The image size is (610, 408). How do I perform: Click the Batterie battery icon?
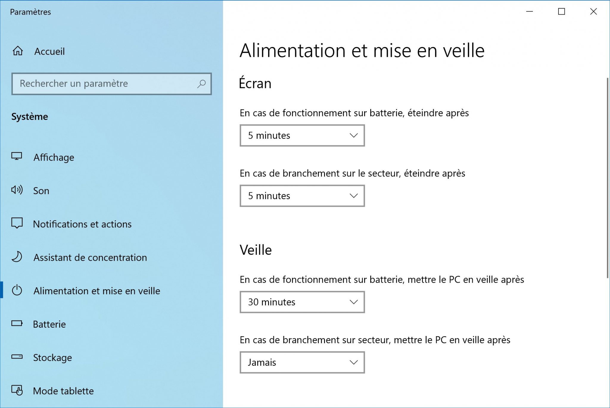(x=17, y=323)
